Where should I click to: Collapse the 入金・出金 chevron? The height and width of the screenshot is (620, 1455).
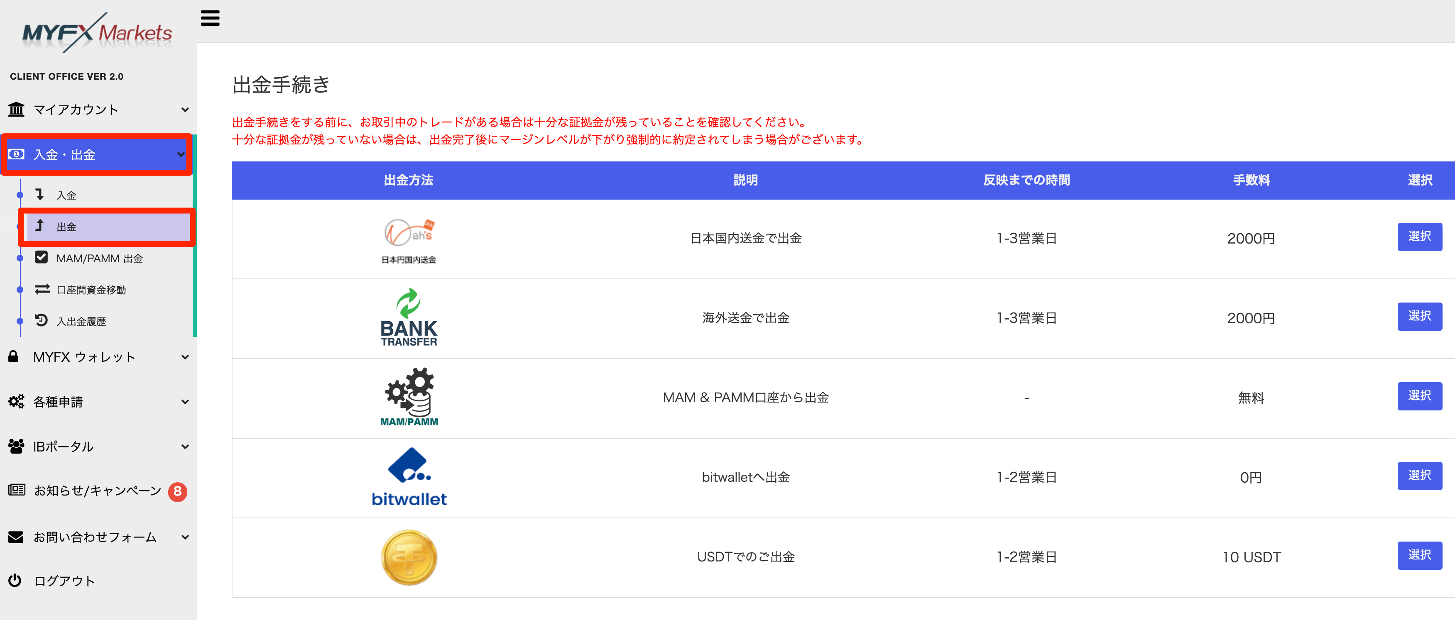coord(181,154)
